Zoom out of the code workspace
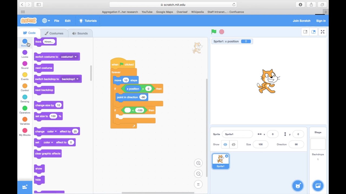 pyautogui.click(x=198, y=174)
